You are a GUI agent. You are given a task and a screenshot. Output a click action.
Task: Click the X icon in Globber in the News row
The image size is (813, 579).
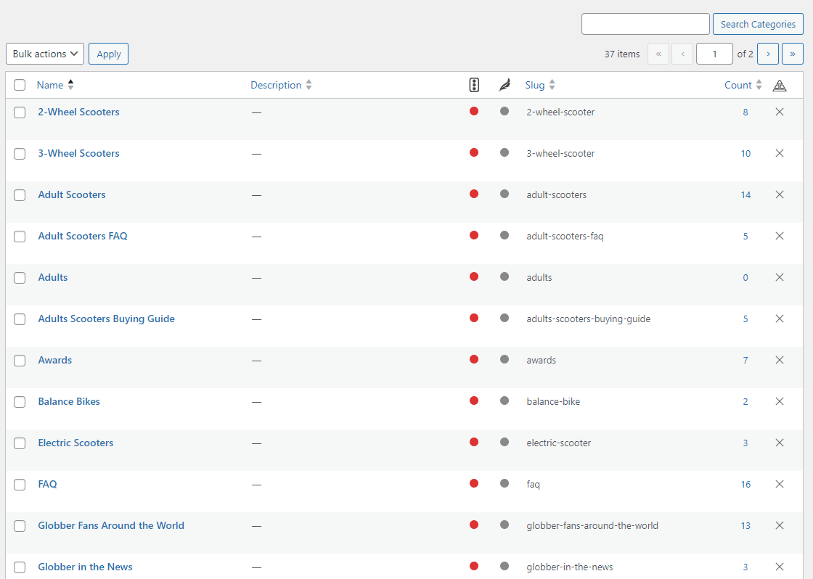coord(780,567)
